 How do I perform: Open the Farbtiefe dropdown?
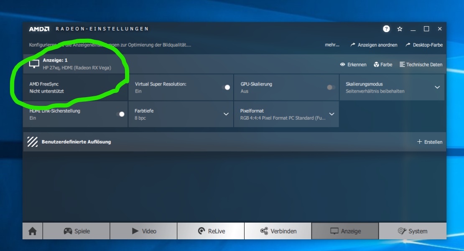pyautogui.click(x=226, y=114)
